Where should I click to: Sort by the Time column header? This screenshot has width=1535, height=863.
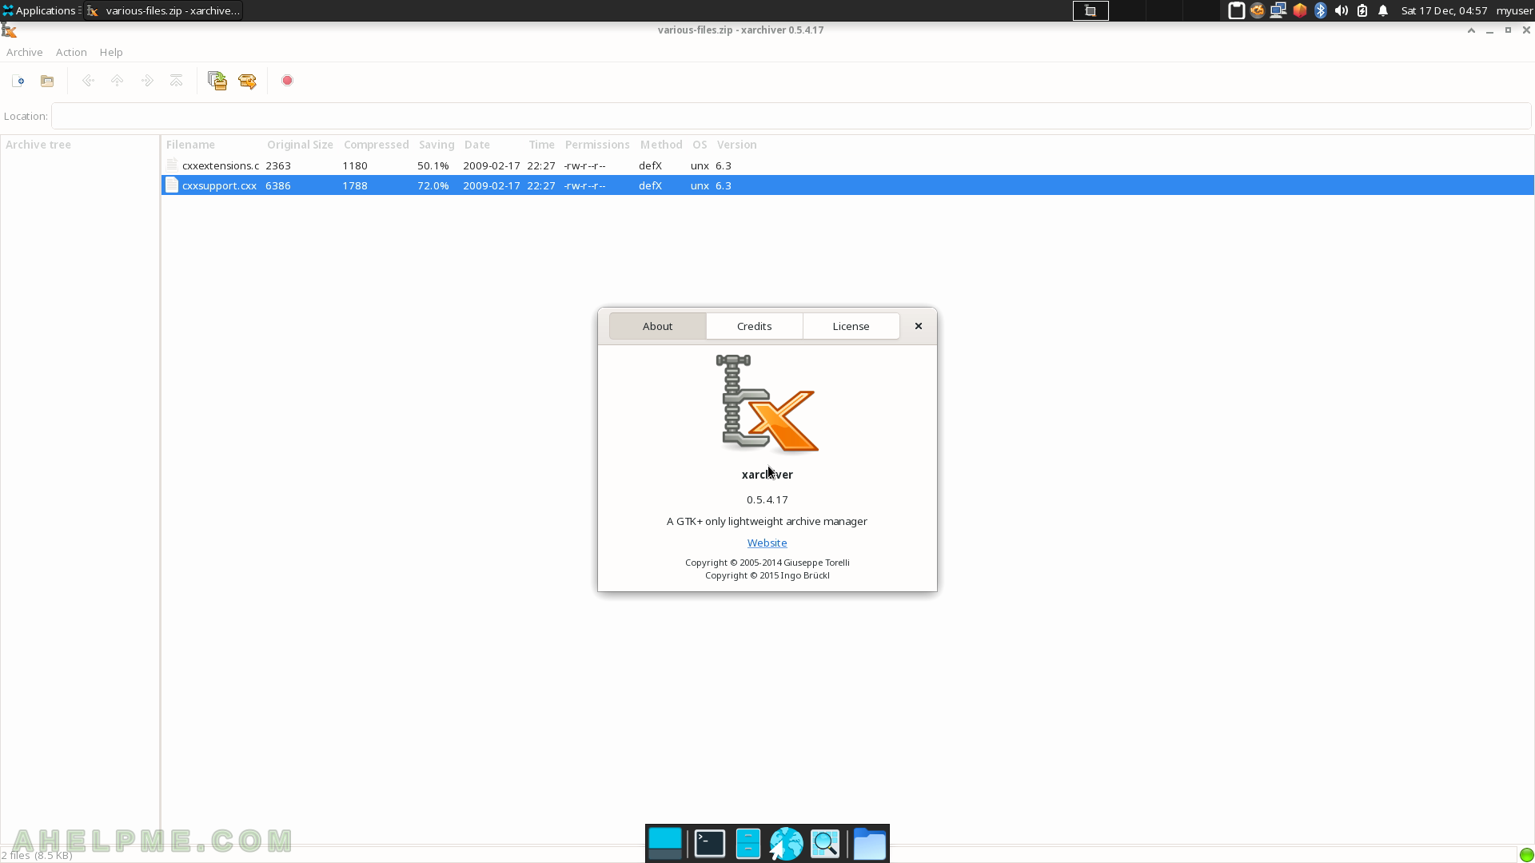tap(541, 145)
